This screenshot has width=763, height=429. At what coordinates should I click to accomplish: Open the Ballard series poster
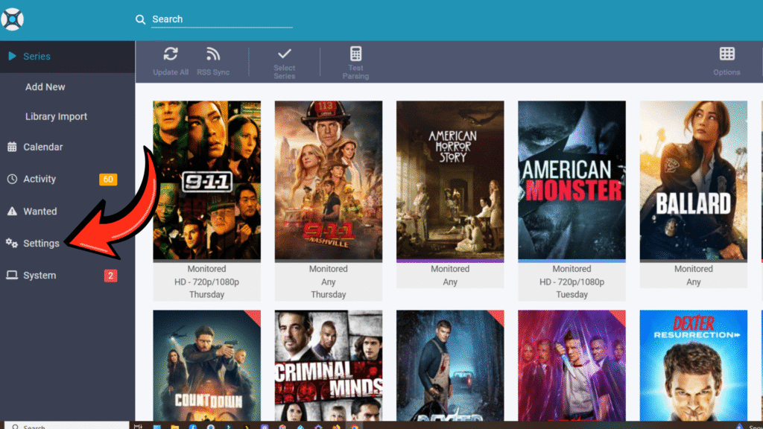pyautogui.click(x=693, y=180)
